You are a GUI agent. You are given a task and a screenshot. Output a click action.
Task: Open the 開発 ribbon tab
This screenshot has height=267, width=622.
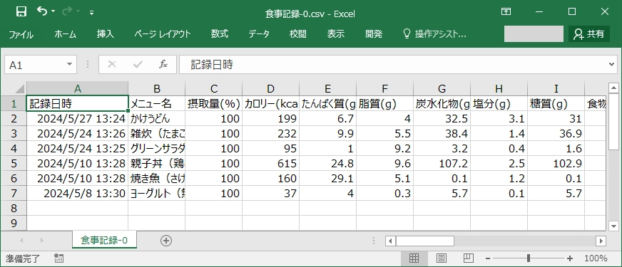coord(374,34)
